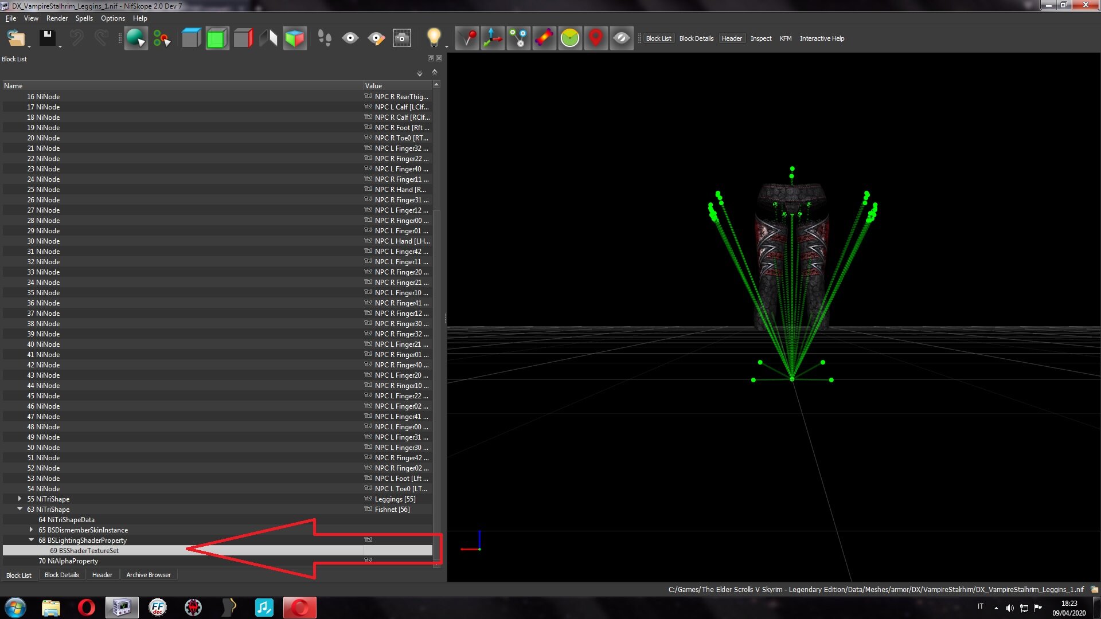
Task: Toggle the node connections display icon
Action: pyautogui.click(x=518, y=38)
